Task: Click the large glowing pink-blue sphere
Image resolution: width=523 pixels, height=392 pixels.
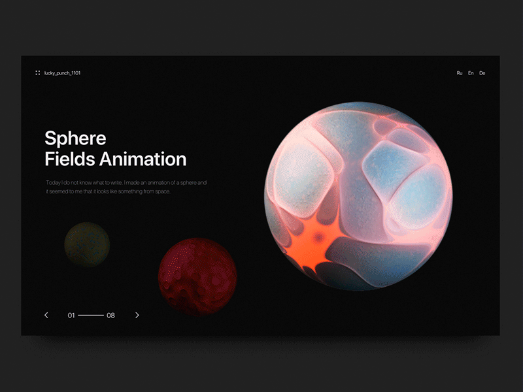Action: click(358, 196)
